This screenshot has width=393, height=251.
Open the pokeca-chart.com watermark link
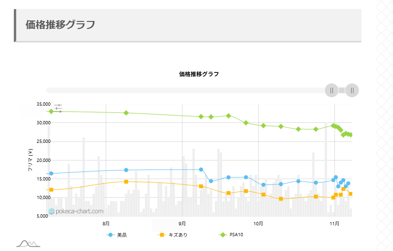tap(76, 211)
